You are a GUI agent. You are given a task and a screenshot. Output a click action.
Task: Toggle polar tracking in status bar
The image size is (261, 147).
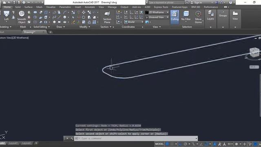pos(185,144)
